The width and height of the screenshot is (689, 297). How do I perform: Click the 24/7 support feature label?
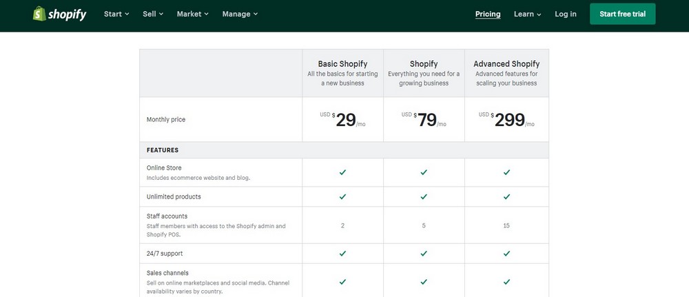(x=165, y=254)
